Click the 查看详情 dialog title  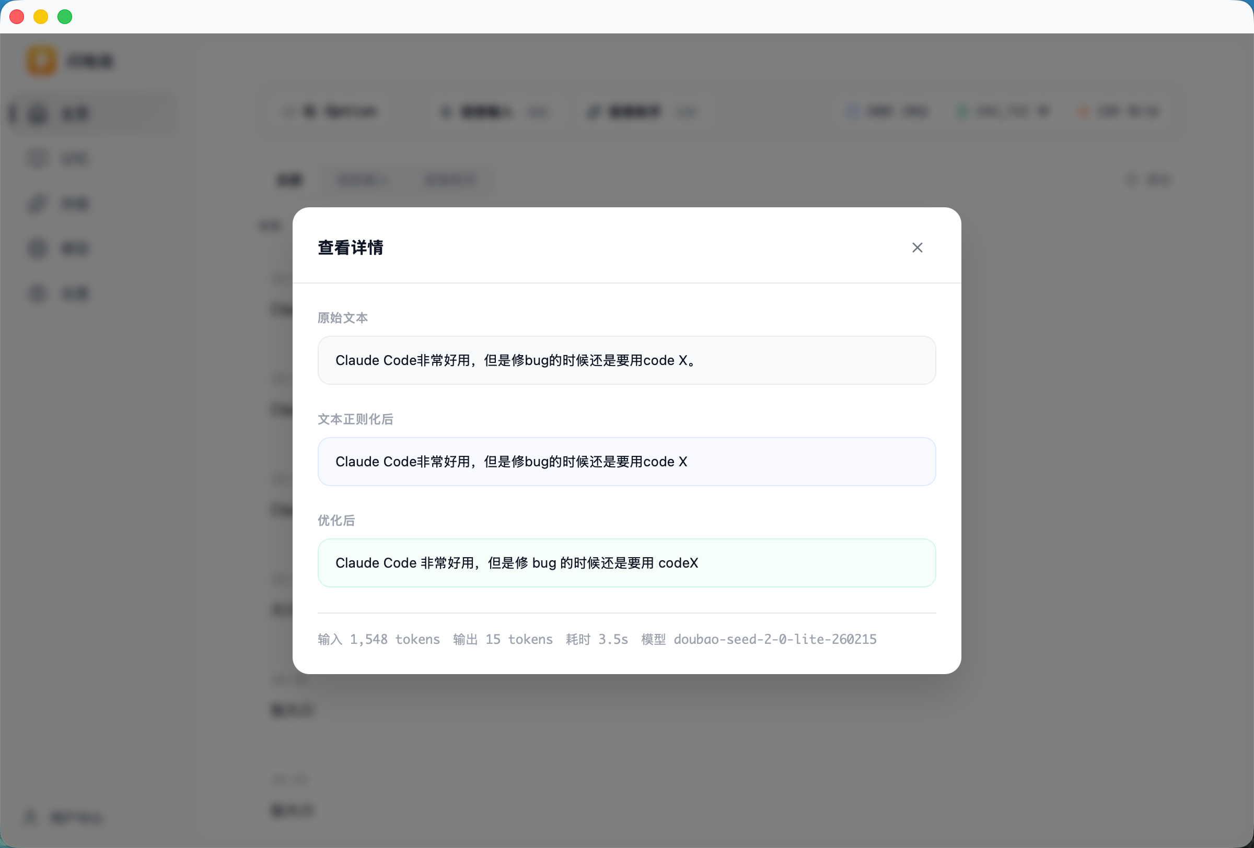(351, 248)
